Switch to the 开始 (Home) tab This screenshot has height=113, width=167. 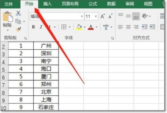[x=29, y=4]
